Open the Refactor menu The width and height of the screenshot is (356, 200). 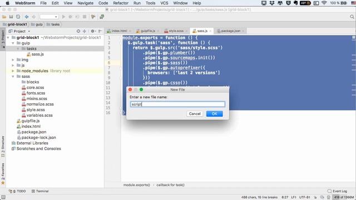(x=121, y=3)
